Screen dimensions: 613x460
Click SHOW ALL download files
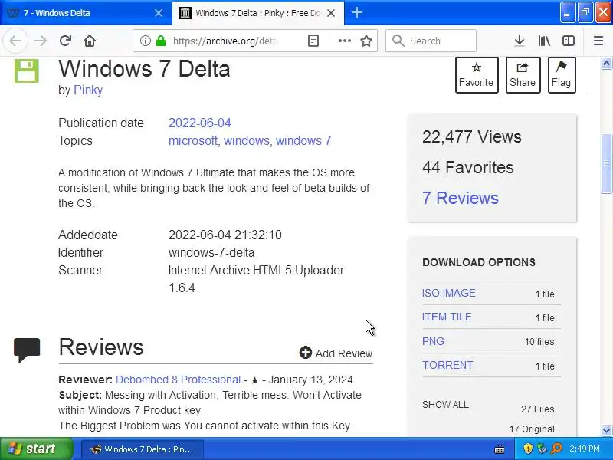click(445, 405)
